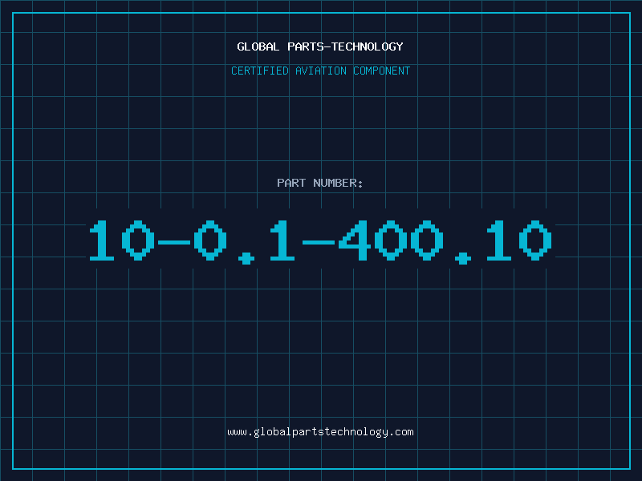
Task: Select the word CERTIFIED in the subtitle
Action: [260, 71]
